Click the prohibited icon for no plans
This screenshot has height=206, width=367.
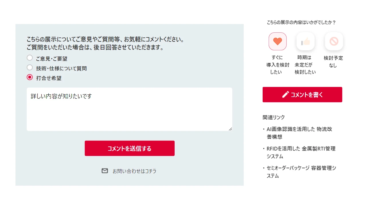[x=334, y=41]
